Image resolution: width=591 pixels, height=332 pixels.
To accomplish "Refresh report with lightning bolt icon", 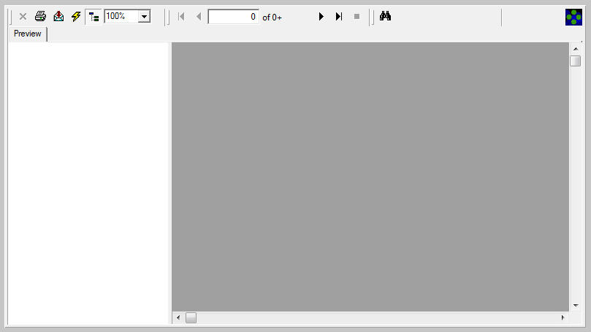I will (x=76, y=16).
